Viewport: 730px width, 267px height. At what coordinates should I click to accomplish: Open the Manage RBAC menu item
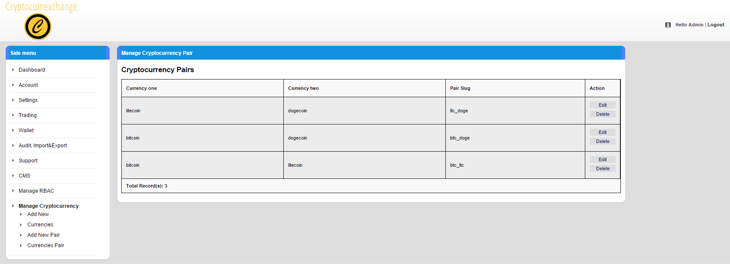36,191
